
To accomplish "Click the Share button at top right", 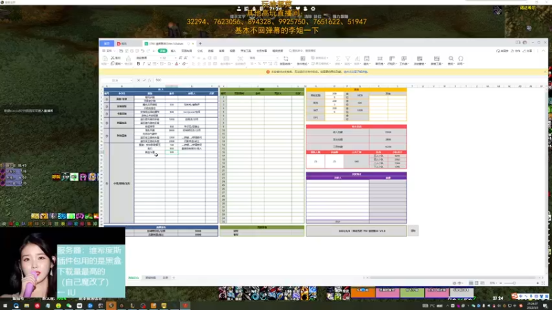I will point(528,51).
